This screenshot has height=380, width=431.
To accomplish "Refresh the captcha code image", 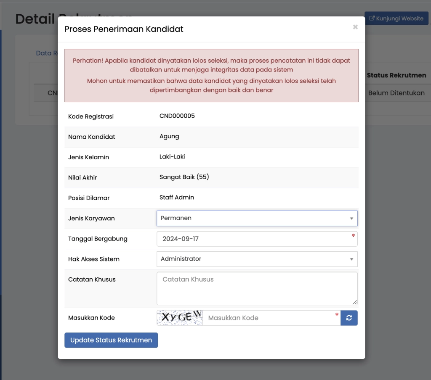I will (349, 318).
